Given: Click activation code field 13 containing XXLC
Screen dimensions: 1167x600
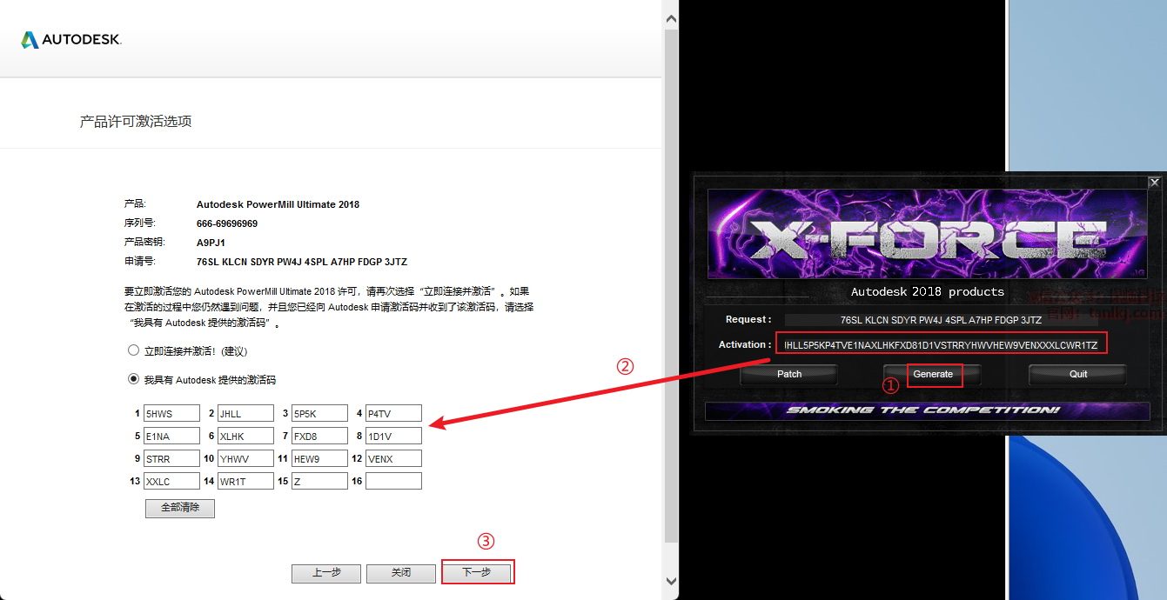Looking at the screenshot, I should point(171,481).
